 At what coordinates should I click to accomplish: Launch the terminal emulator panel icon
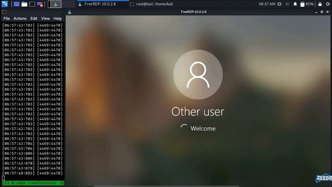click(32, 4)
